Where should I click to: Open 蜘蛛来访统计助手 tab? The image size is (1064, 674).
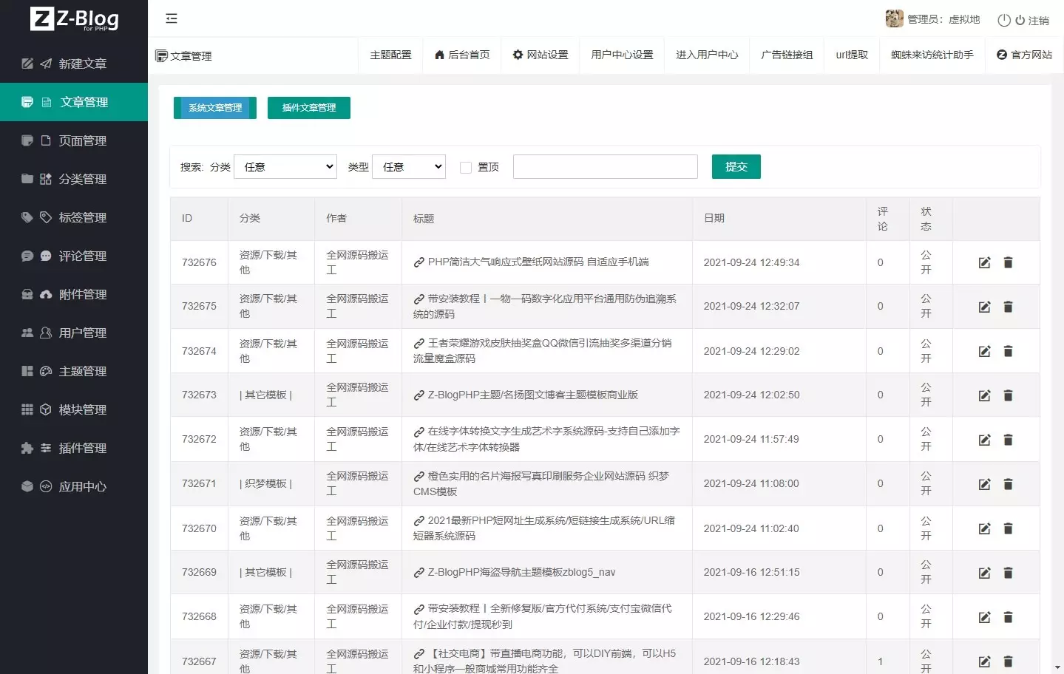coord(932,55)
